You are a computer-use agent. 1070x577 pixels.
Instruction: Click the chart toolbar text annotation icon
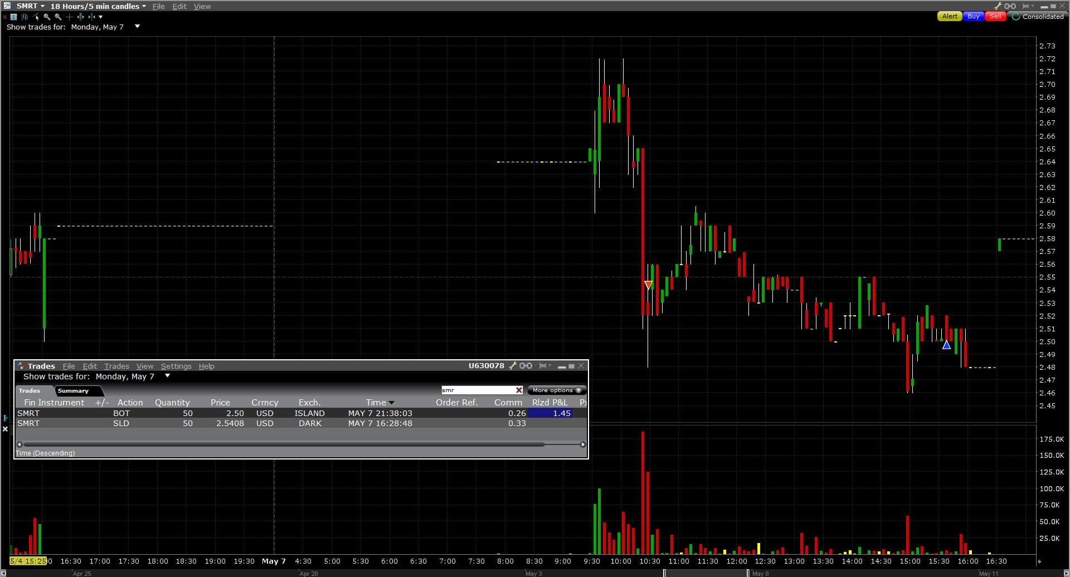click(x=14, y=17)
